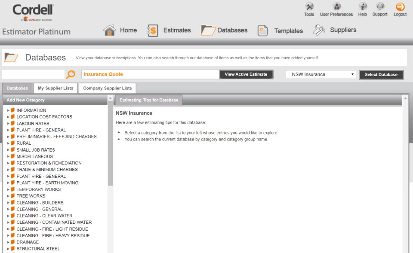Expand the PRELIMINARIES - FEES AND CHARGES category
Screen dimensions: 413x253
[x=8, y=137]
